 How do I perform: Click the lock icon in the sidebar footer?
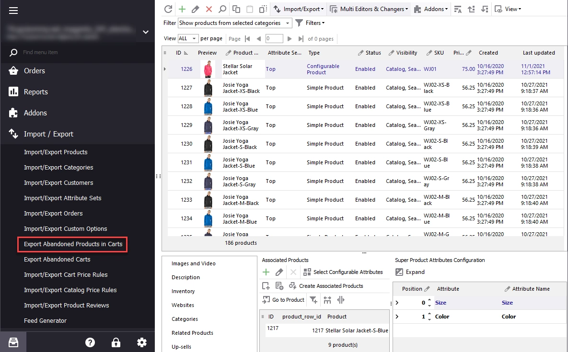[x=116, y=342]
